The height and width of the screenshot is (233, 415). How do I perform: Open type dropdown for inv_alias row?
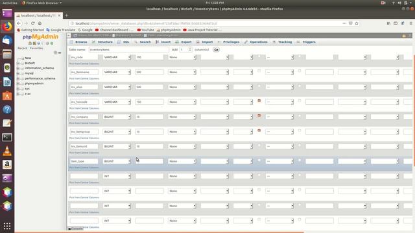pyautogui.click(x=117, y=87)
